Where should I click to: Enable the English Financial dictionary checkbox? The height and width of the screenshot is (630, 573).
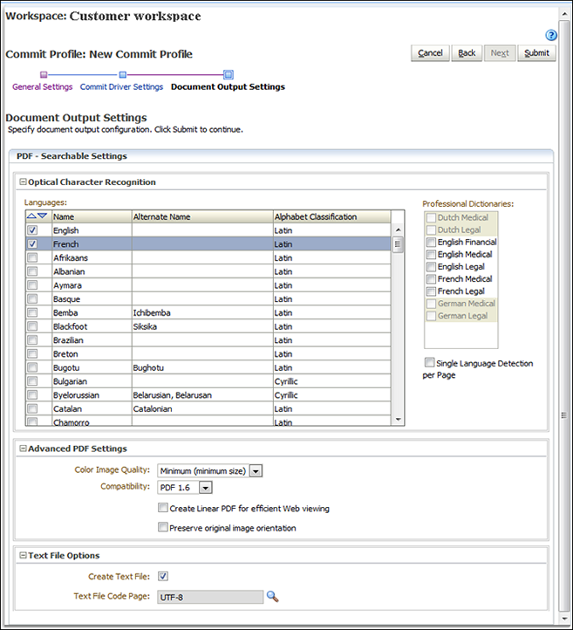coord(431,243)
